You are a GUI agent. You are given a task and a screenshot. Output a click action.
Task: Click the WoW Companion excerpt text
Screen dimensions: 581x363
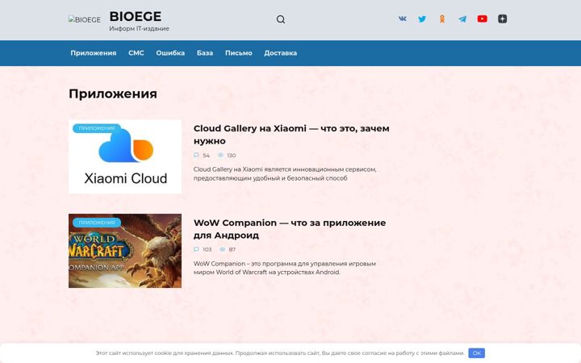point(285,268)
